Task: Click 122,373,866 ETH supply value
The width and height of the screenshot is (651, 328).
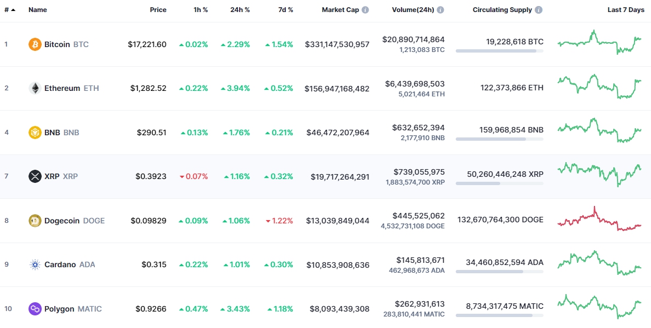Action: click(x=512, y=88)
